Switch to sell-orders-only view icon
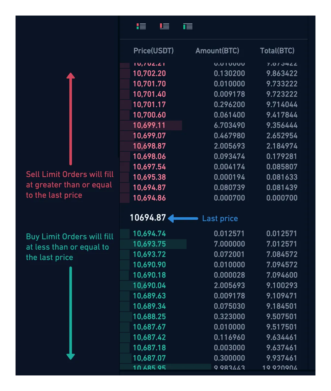331x391 pixels. click(165, 26)
